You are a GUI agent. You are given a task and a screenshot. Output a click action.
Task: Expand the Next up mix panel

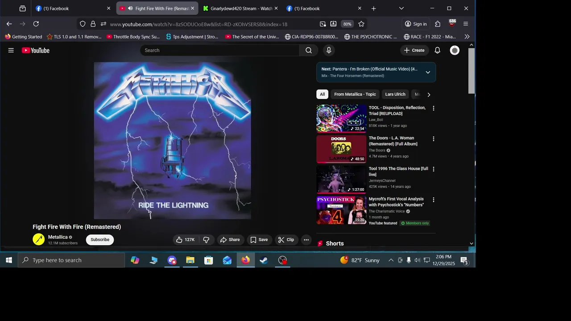point(428,72)
